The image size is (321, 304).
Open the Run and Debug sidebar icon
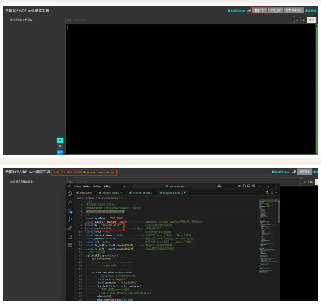point(70,220)
